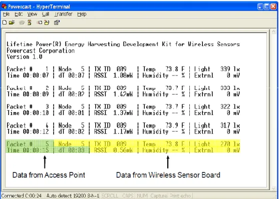Open the Edit menu

pyautogui.click(x=19, y=14)
